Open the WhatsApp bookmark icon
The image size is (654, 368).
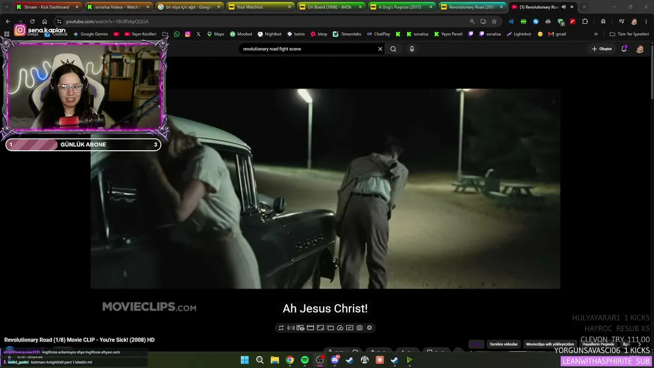(177, 34)
